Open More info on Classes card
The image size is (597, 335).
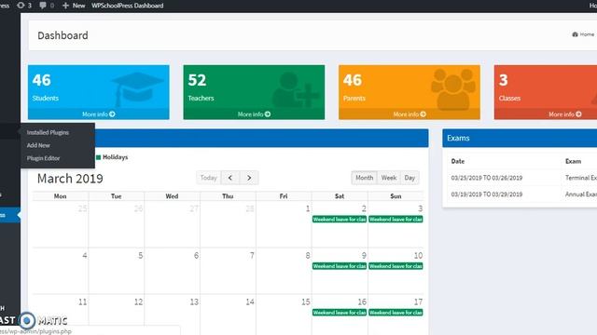click(565, 114)
